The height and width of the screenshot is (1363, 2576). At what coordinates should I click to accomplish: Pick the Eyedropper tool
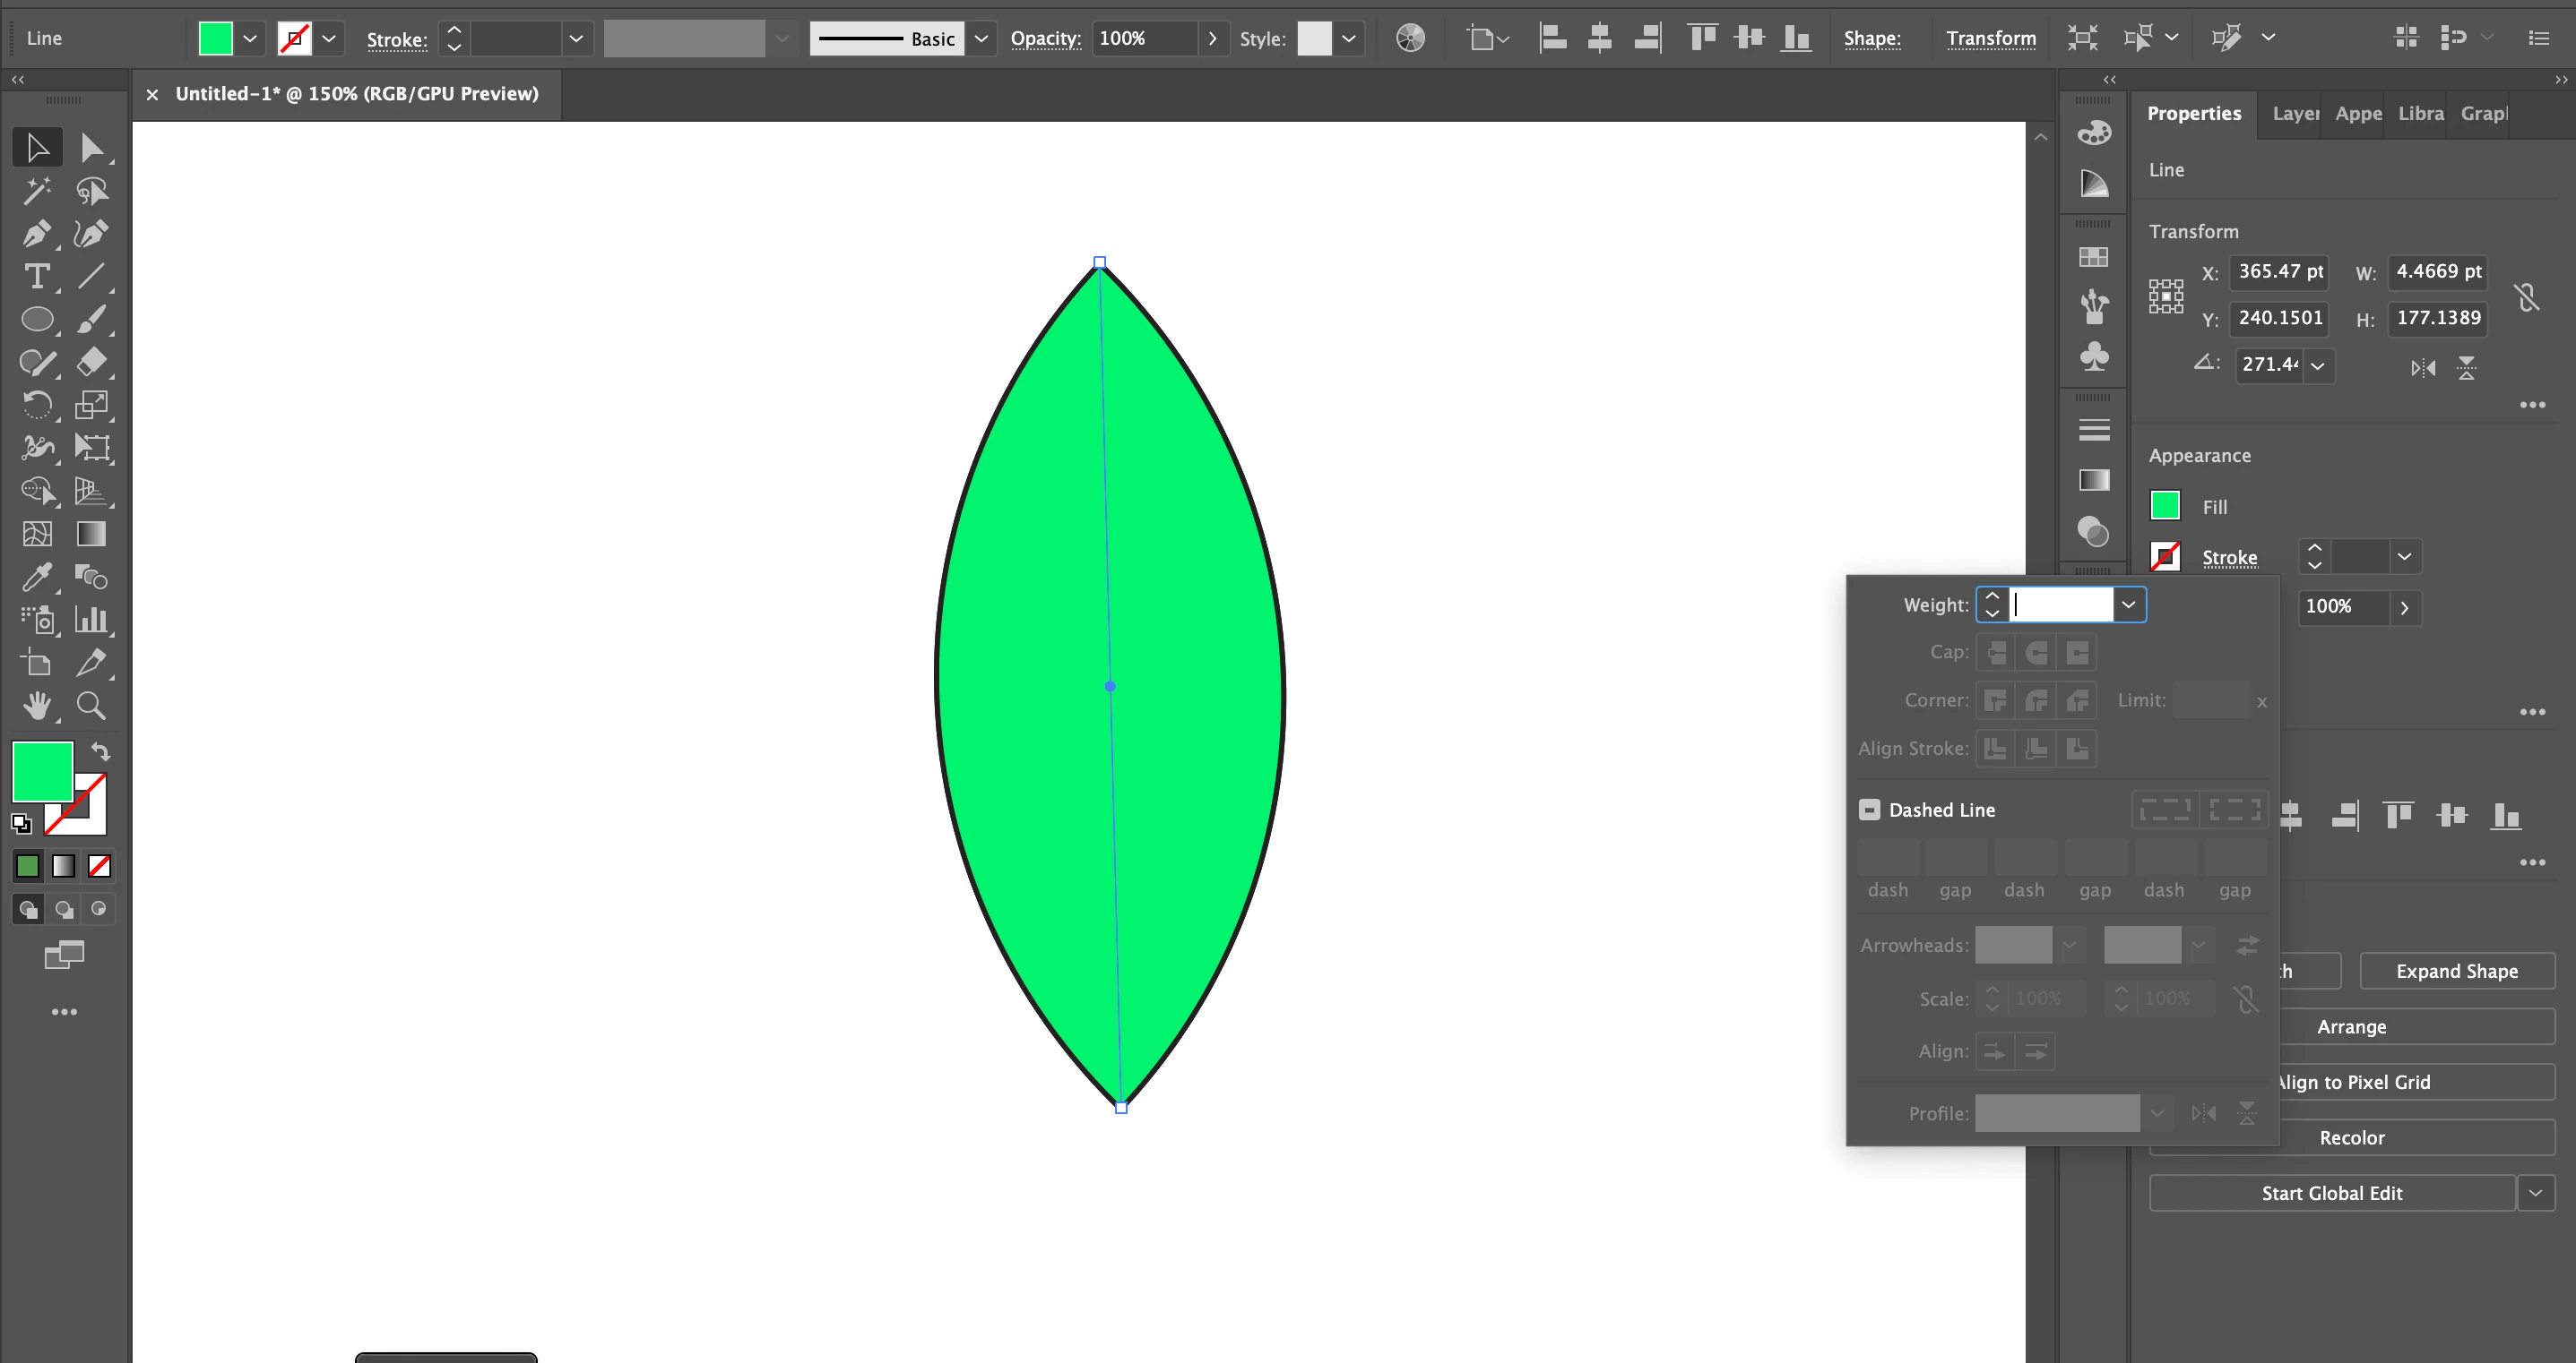click(36, 577)
